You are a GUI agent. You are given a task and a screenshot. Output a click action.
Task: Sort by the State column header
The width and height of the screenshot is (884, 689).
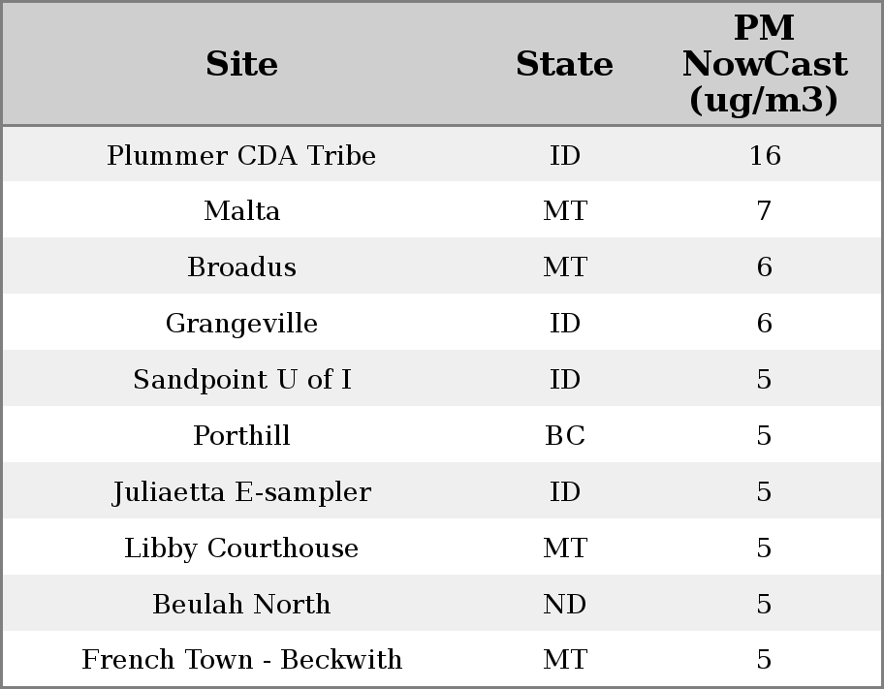[x=564, y=64]
